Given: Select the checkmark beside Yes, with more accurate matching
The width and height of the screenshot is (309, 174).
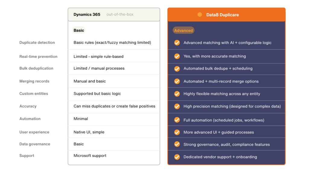Looking at the screenshot, I should [x=177, y=56].
